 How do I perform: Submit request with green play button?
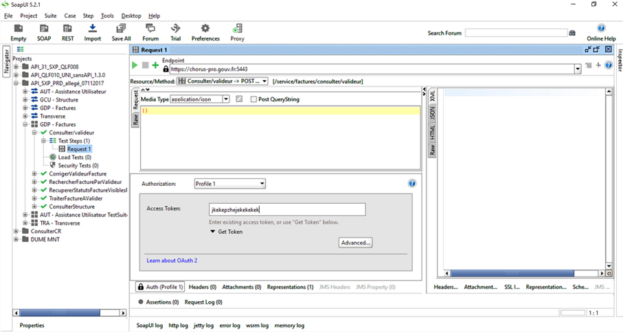click(x=135, y=65)
